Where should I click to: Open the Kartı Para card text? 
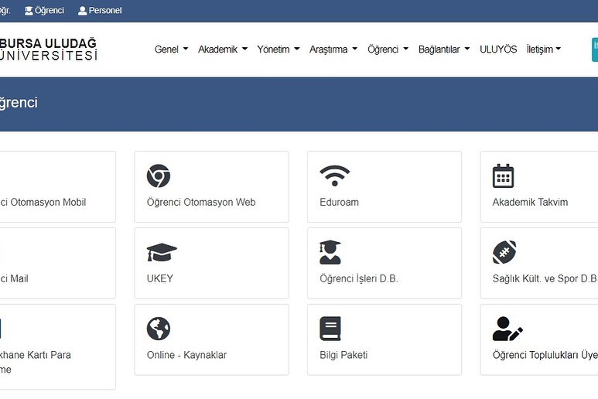36,362
